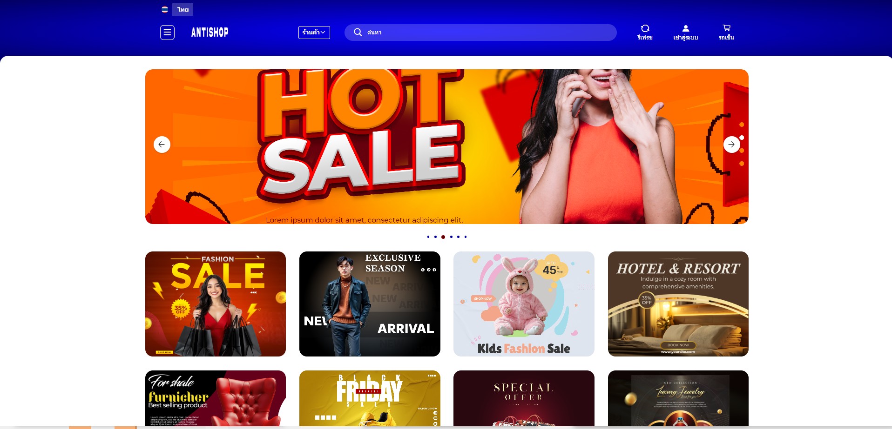The image size is (892, 429).
Task: Open the Hotel & Resort promo card
Action: click(x=678, y=304)
